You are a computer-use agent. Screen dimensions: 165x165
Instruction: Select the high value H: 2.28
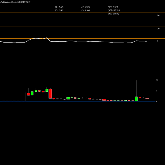(x=86, y=7)
